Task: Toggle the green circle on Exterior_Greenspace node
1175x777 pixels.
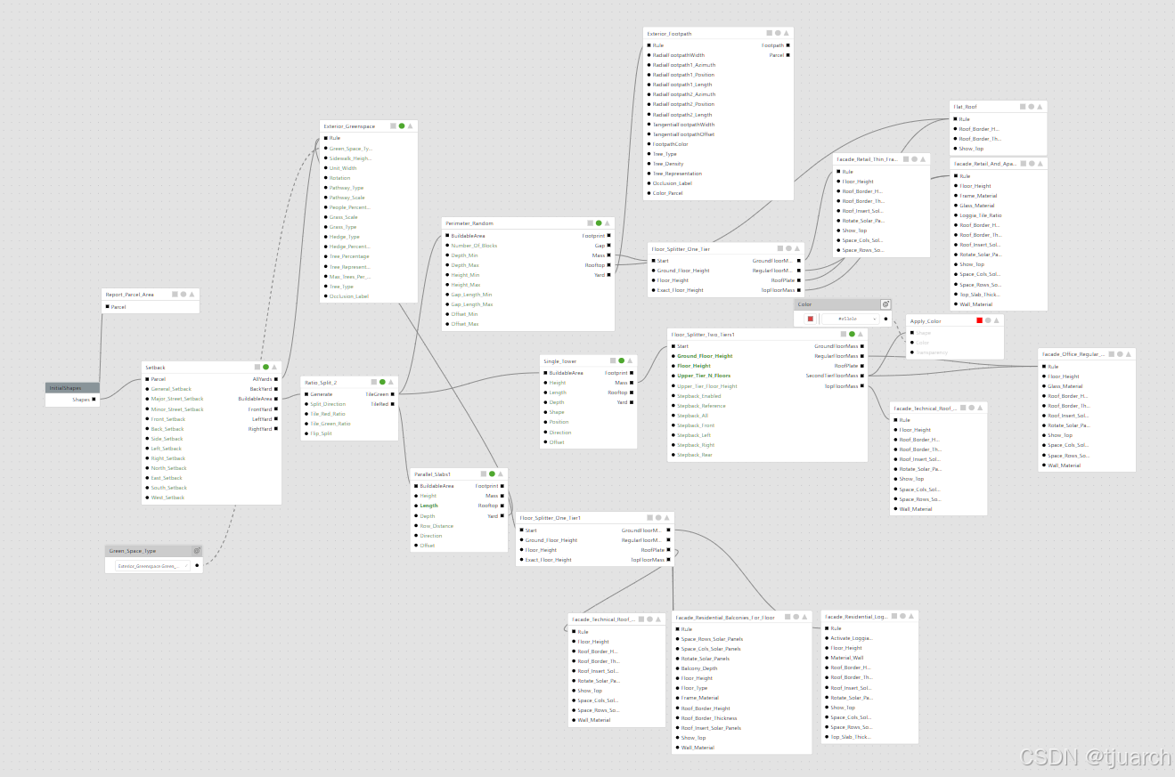Action: pyautogui.click(x=402, y=125)
